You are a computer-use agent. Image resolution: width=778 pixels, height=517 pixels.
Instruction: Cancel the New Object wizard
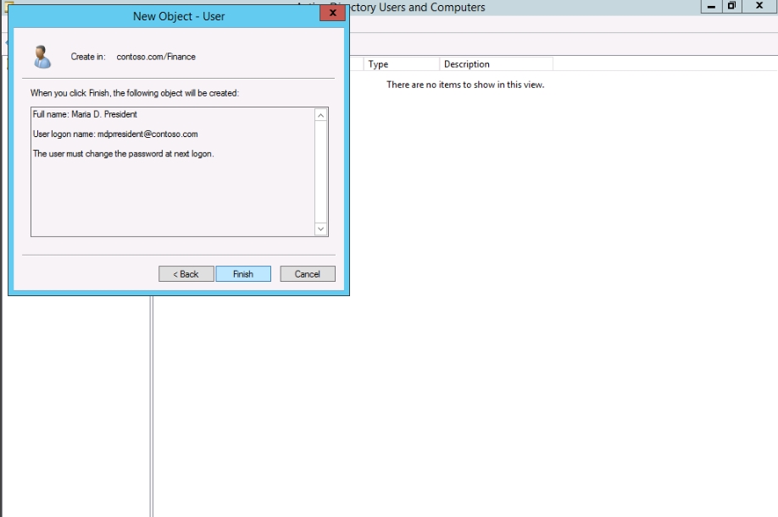[308, 274]
